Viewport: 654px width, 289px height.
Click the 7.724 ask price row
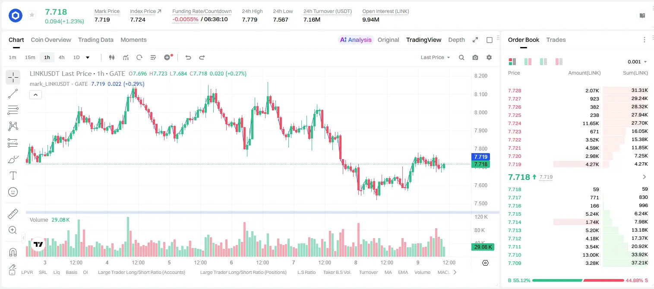tap(578, 123)
